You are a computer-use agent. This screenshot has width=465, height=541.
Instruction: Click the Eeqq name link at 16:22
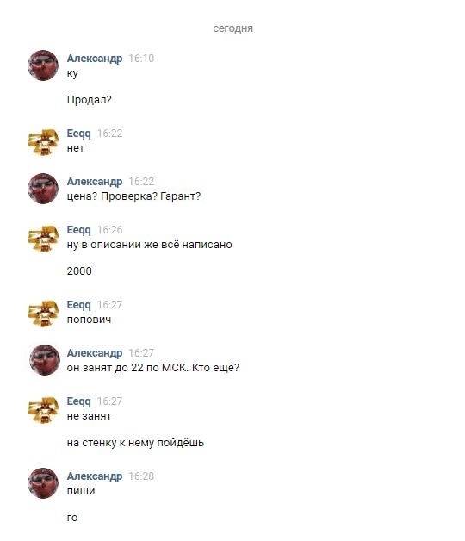[79, 134]
